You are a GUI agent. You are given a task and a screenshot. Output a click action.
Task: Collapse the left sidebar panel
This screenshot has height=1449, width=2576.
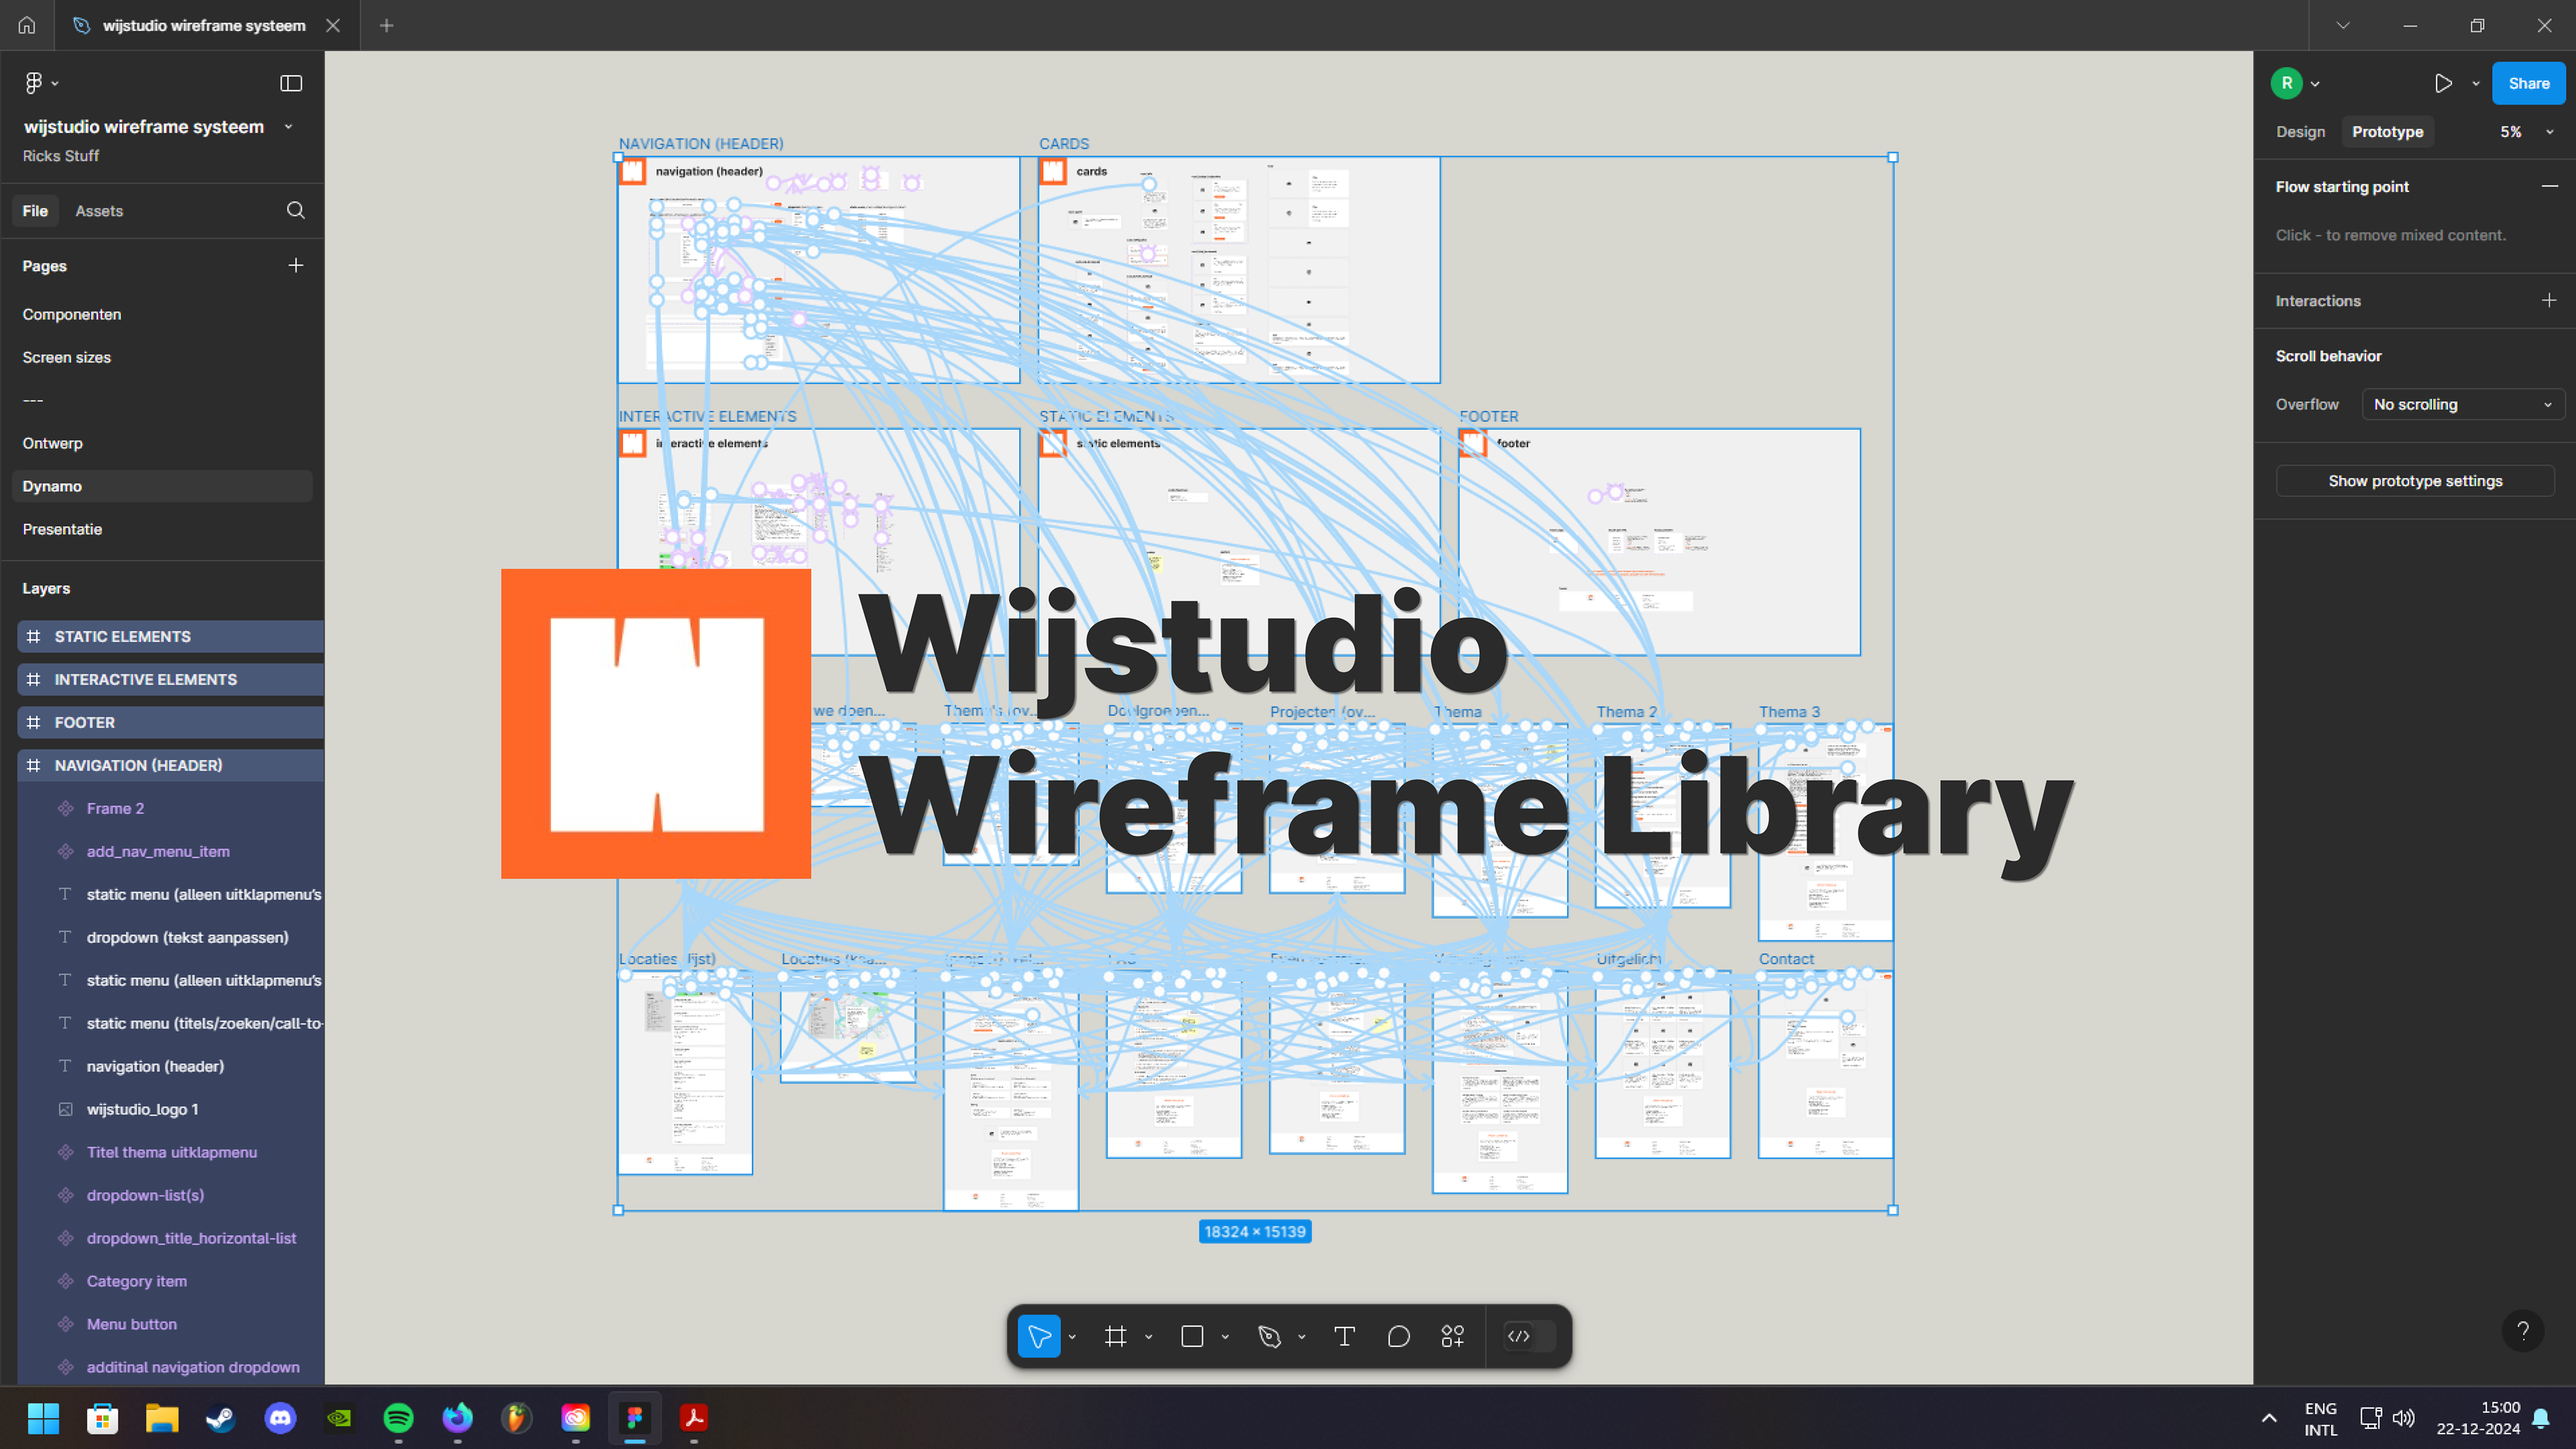point(291,83)
